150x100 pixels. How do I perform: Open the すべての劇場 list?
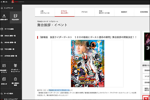coord(10,29)
